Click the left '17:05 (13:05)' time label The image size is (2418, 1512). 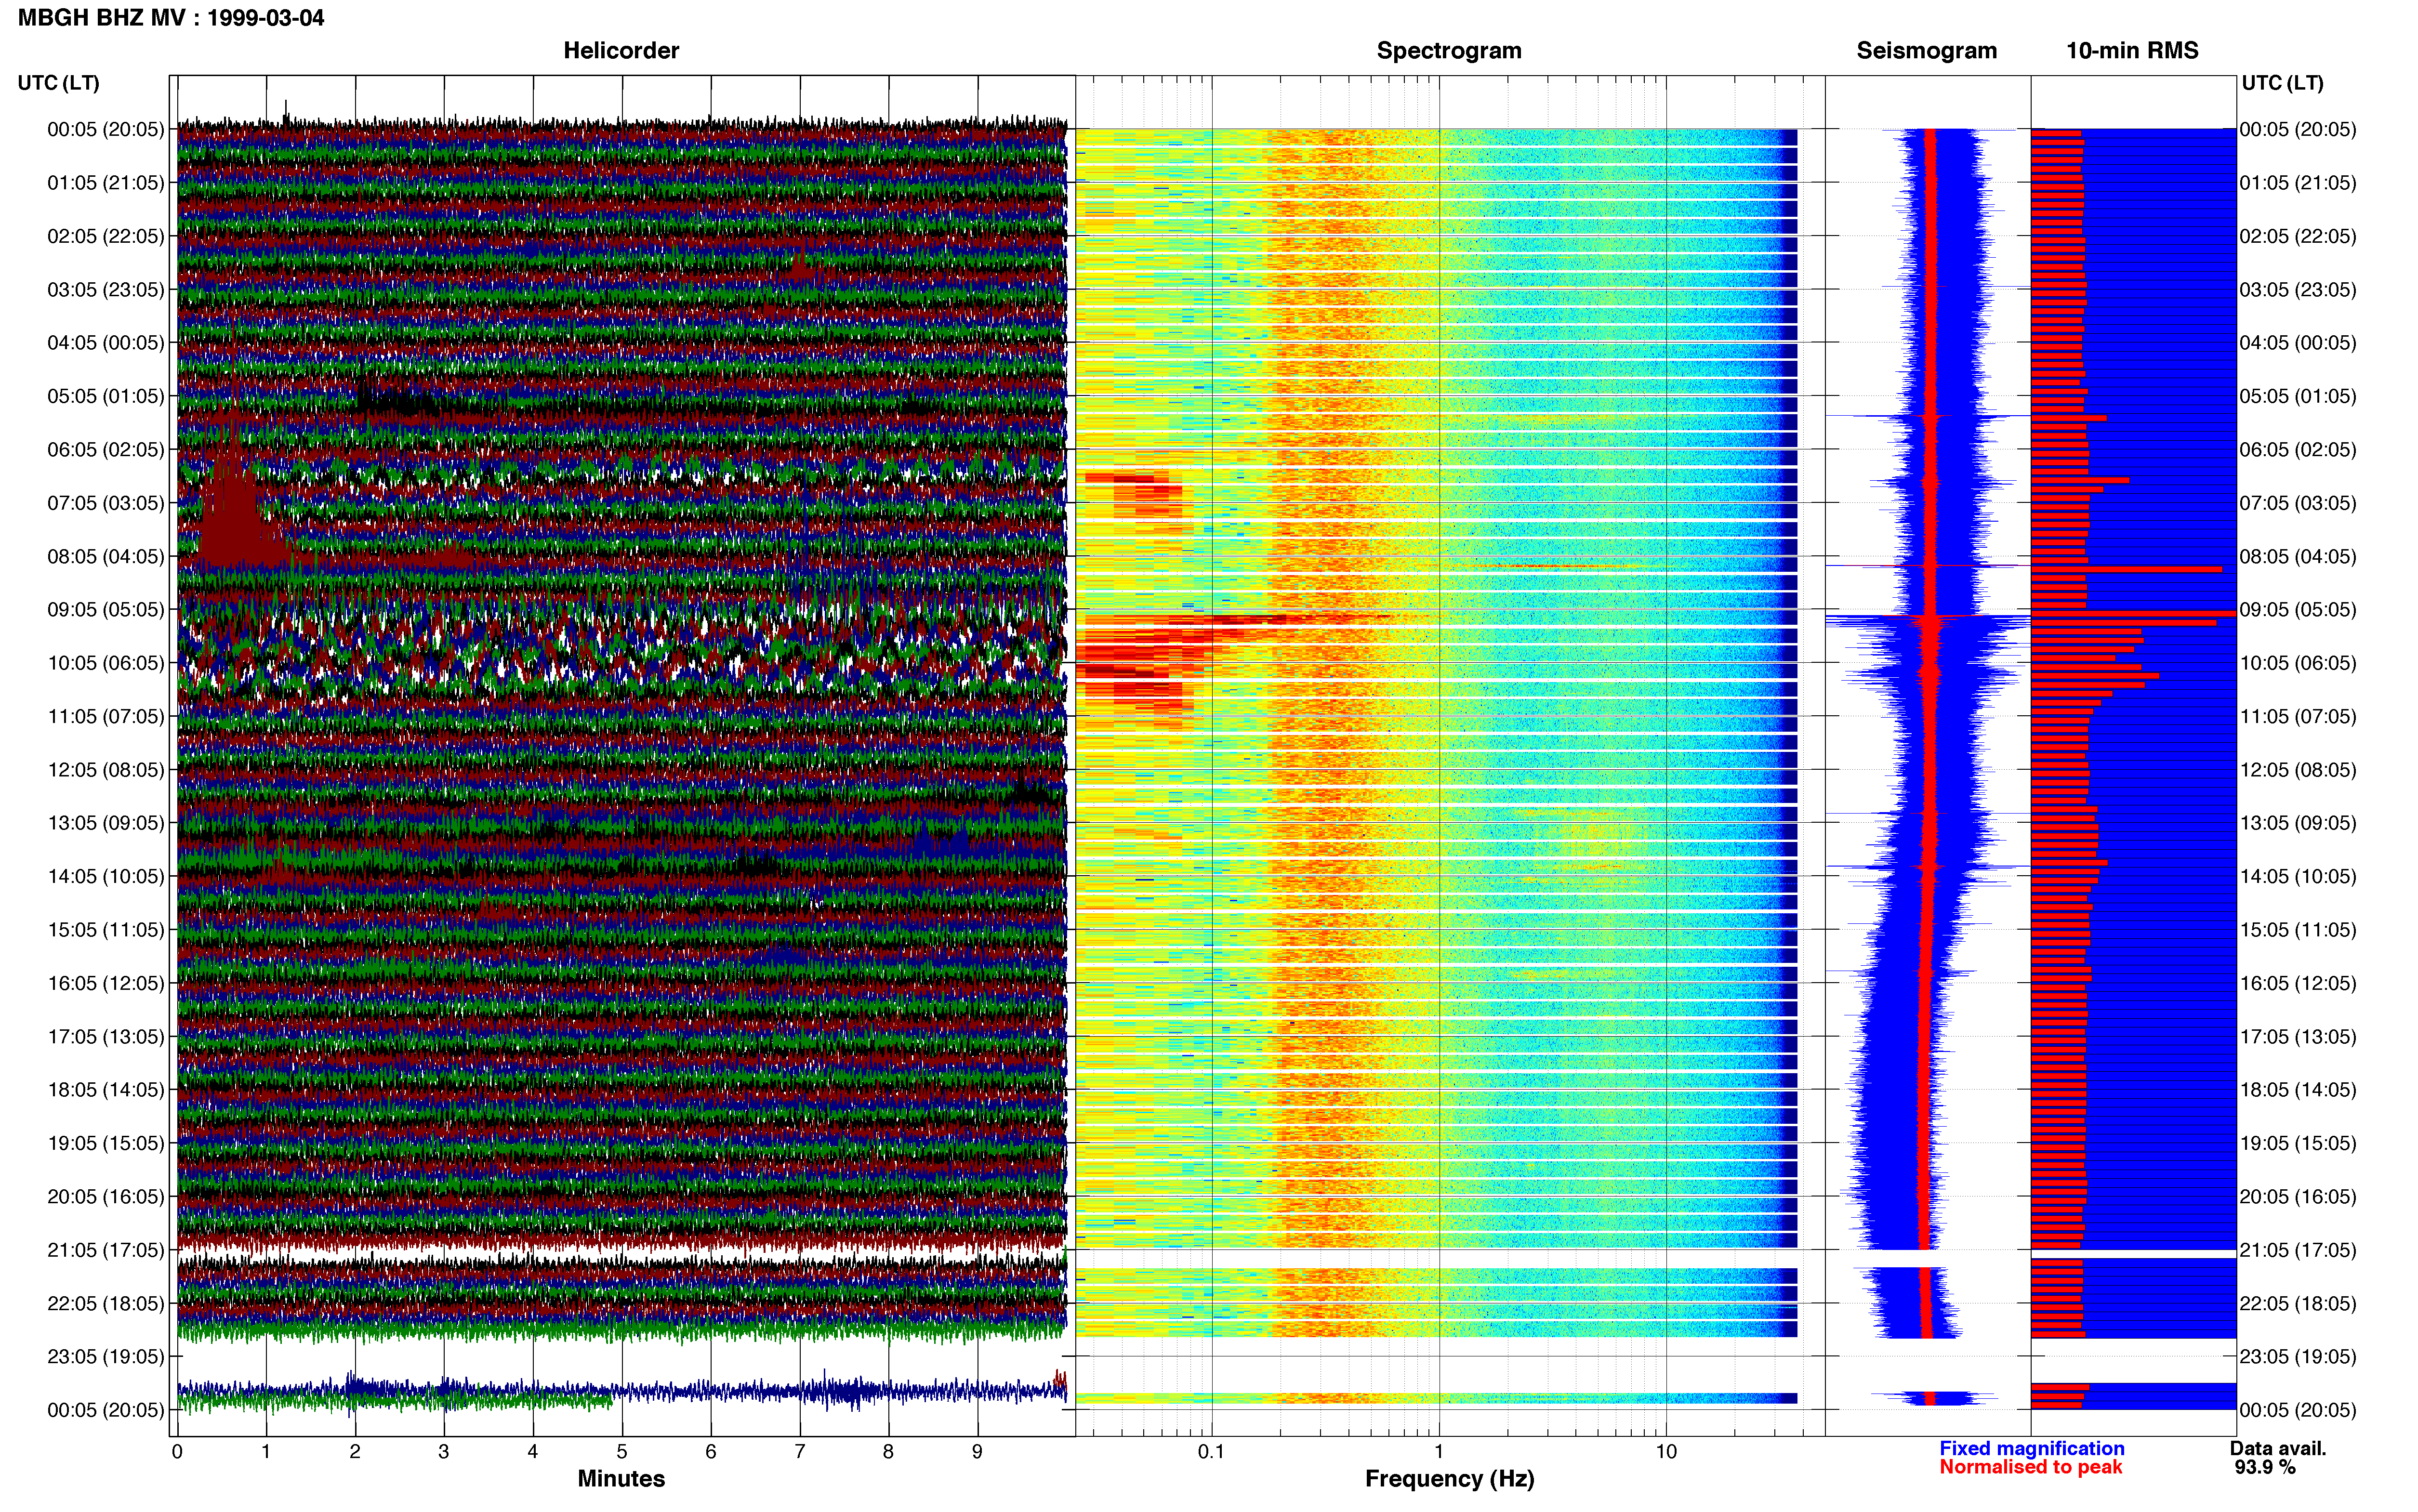[x=105, y=1037]
